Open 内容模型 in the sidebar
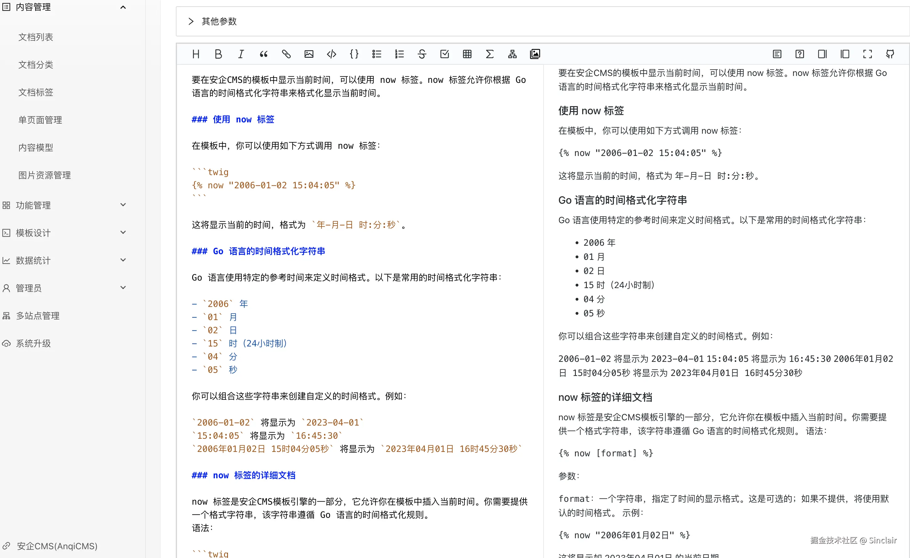910x558 pixels. pyautogui.click(x=36, y=148)
